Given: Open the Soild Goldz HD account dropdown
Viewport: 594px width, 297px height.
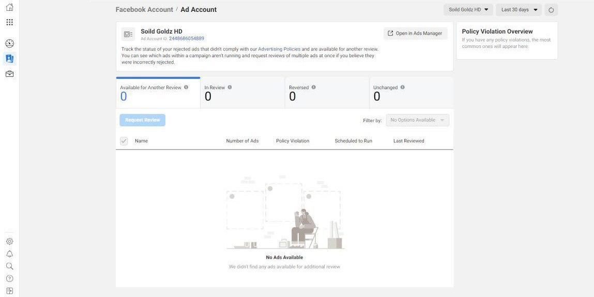Looking at the screenshot, I should (468, 10).
